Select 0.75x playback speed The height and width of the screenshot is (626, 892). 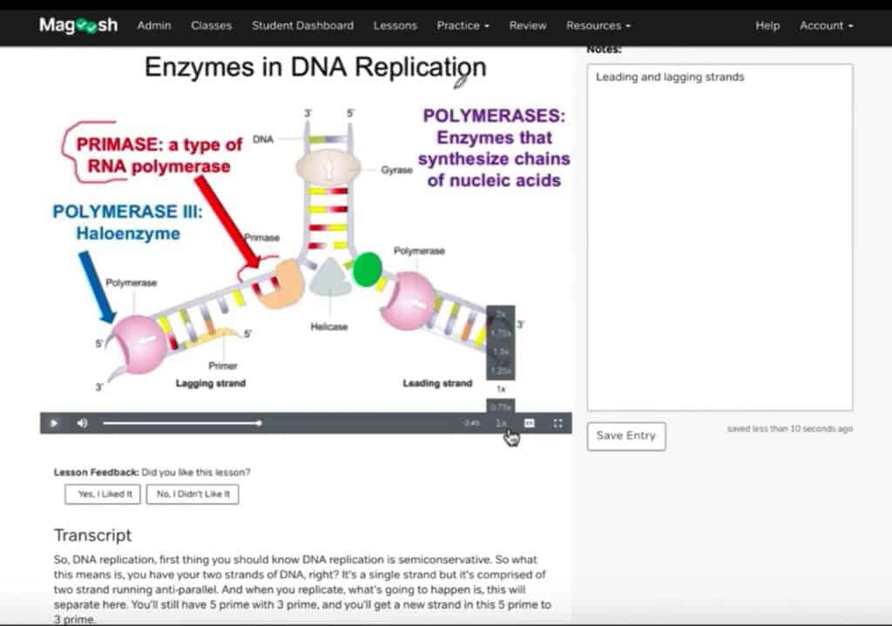[501, 407]
